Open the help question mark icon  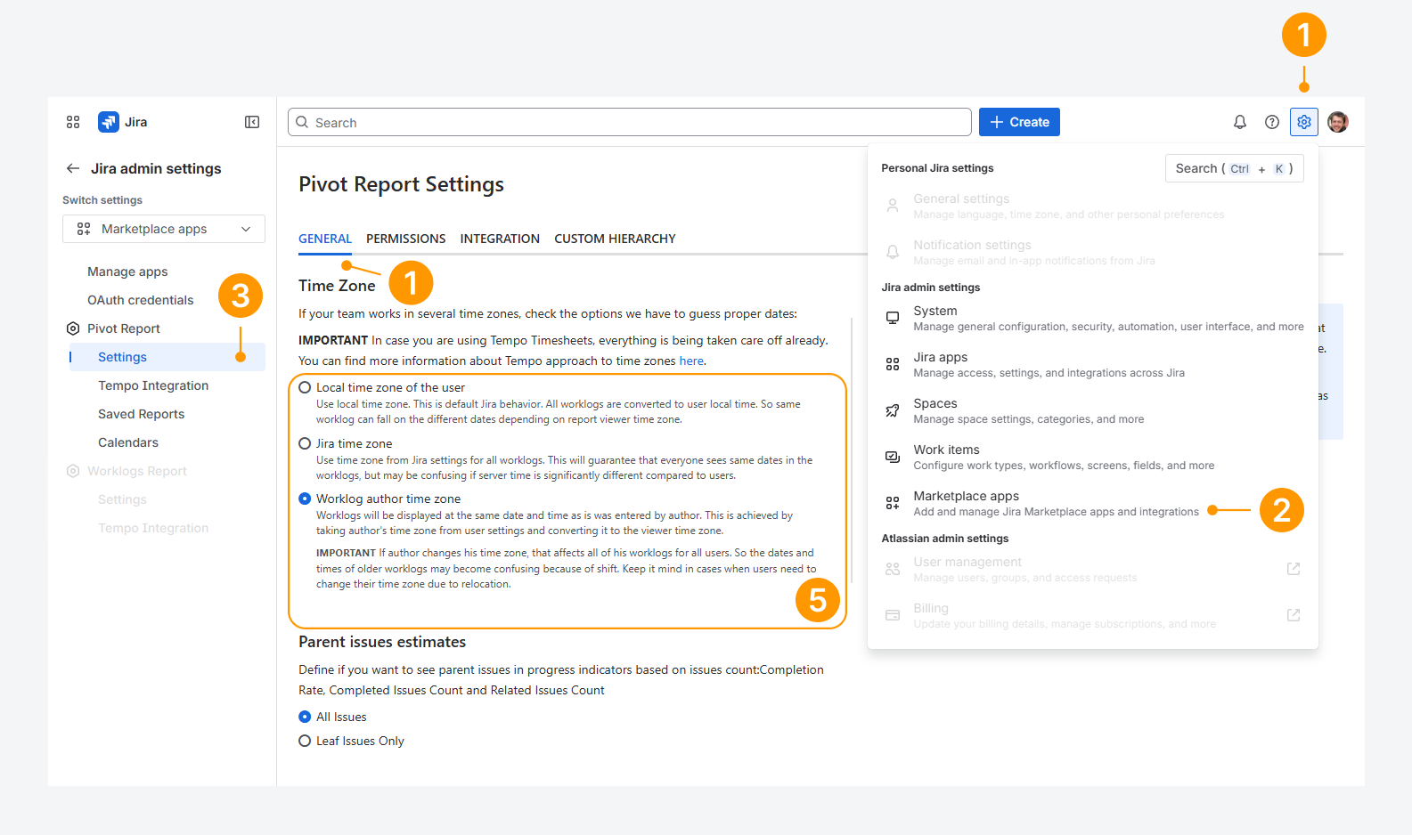tap(1272, 122)
